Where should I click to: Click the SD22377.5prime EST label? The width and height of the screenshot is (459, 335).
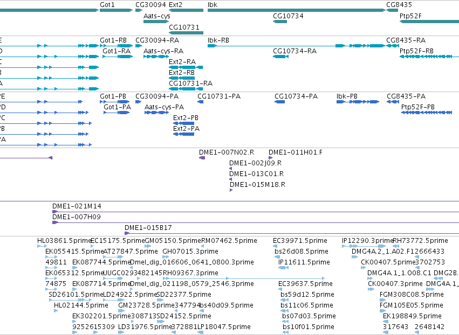[x=184, y=295]
